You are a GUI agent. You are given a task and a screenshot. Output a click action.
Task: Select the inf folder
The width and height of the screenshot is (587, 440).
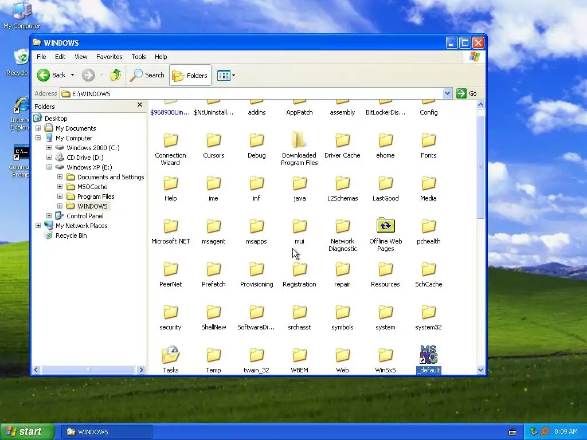256,189
